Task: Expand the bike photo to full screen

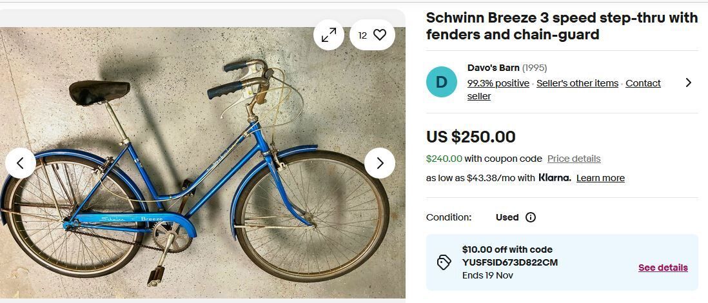Action: 329,35
